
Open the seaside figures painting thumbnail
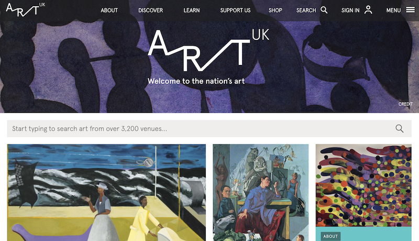(x=106, y=193)
